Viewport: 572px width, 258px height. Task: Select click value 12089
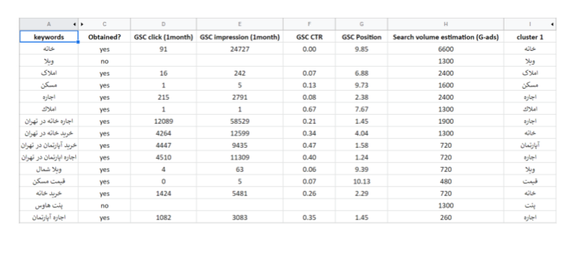[x=163, y=121]
